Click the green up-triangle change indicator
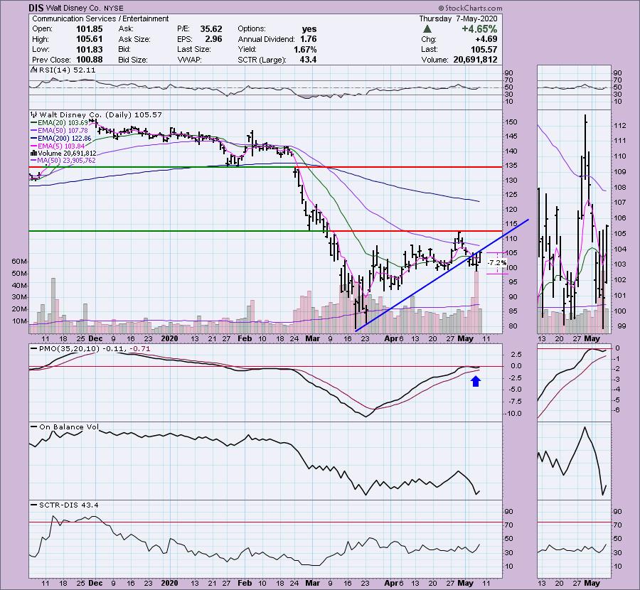 tap(427, 29)
